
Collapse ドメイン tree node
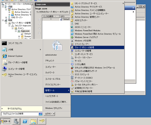point(13,28)
